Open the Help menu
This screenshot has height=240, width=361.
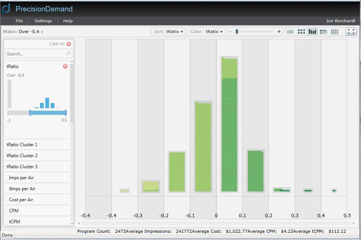(x=68, y=21)
